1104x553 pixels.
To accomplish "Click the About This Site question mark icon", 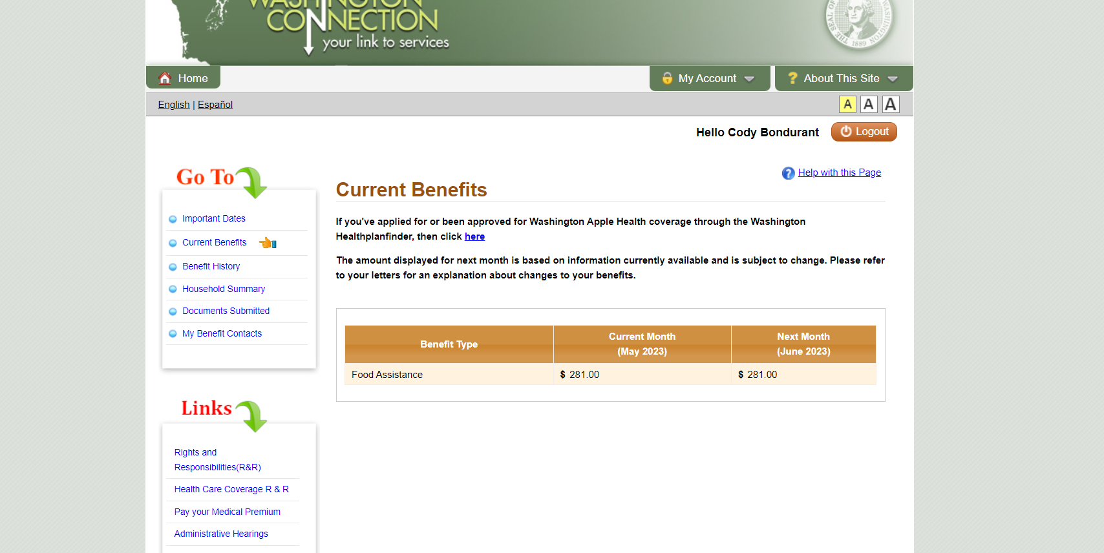I will pos(792,78).
